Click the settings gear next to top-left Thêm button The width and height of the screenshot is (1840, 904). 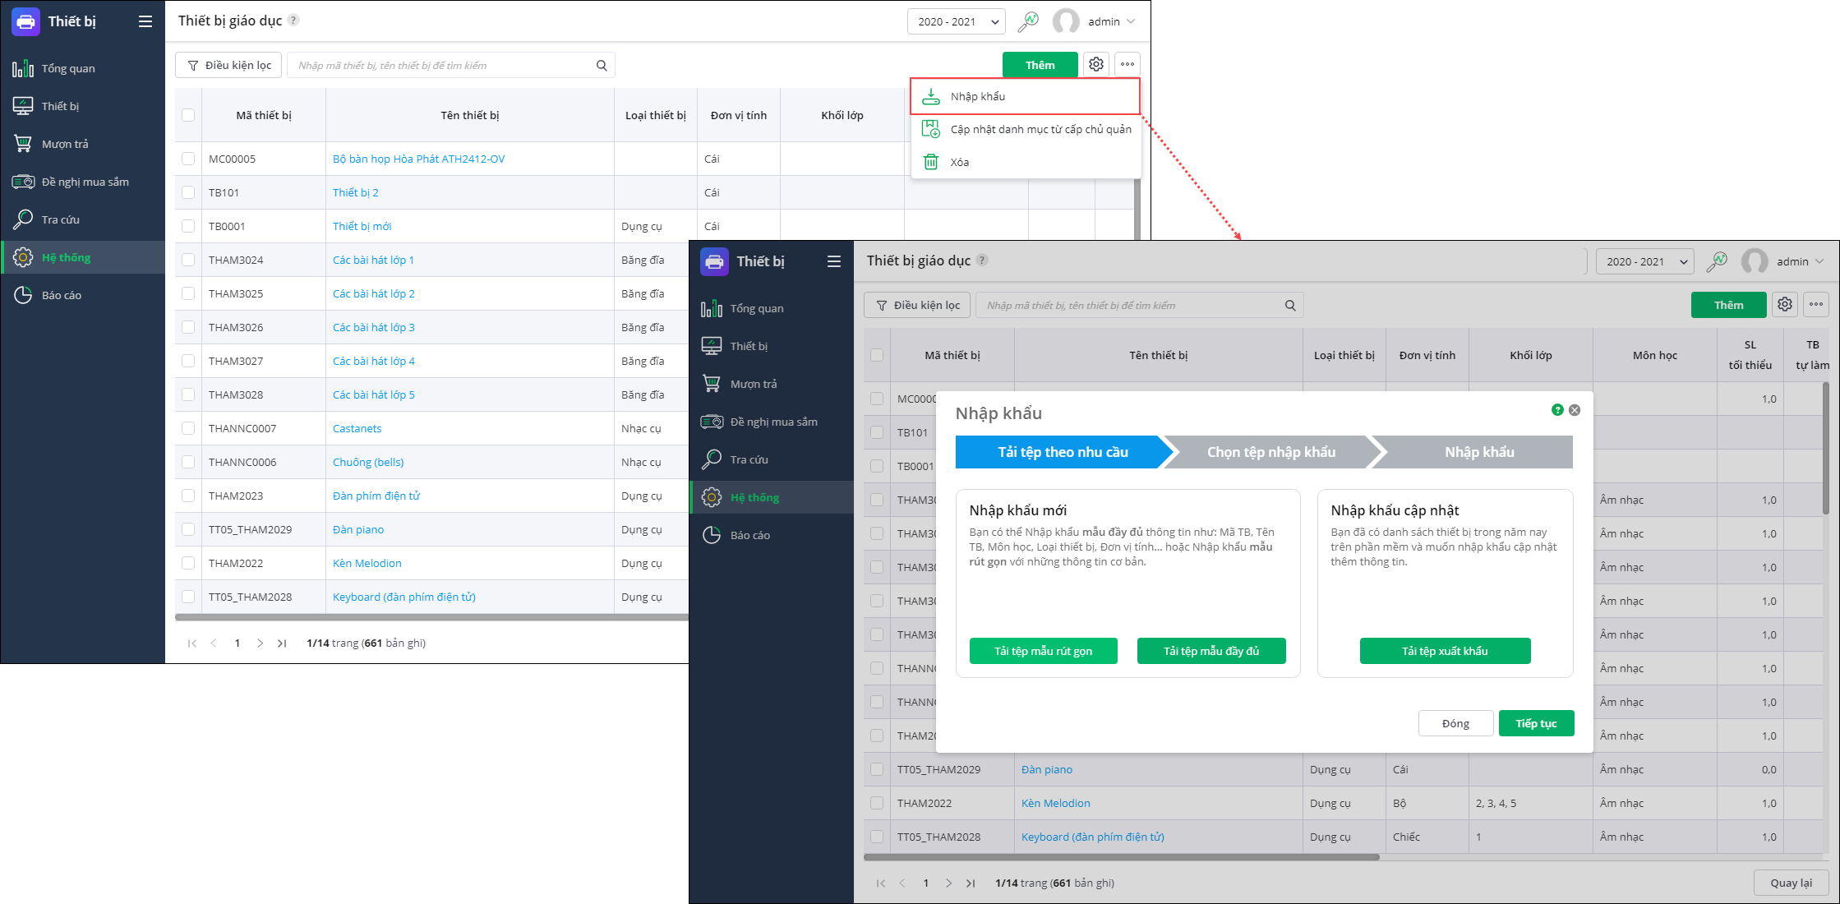[1096, 64]
